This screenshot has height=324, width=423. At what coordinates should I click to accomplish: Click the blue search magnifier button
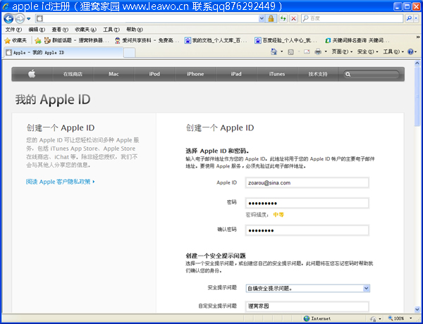point(409,18)
